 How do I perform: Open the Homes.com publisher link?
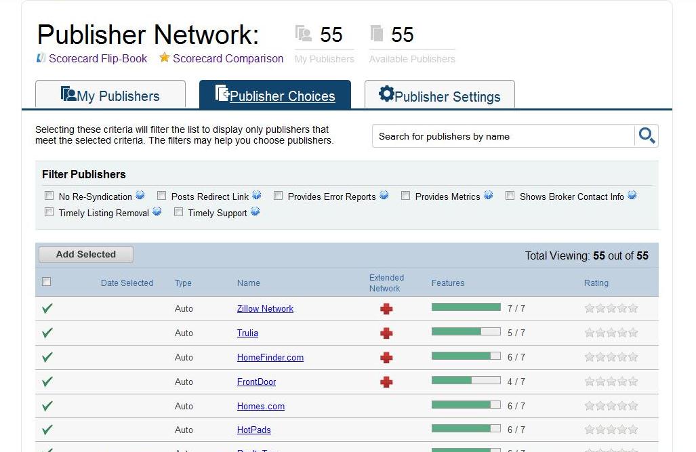[x=260, y=407]
